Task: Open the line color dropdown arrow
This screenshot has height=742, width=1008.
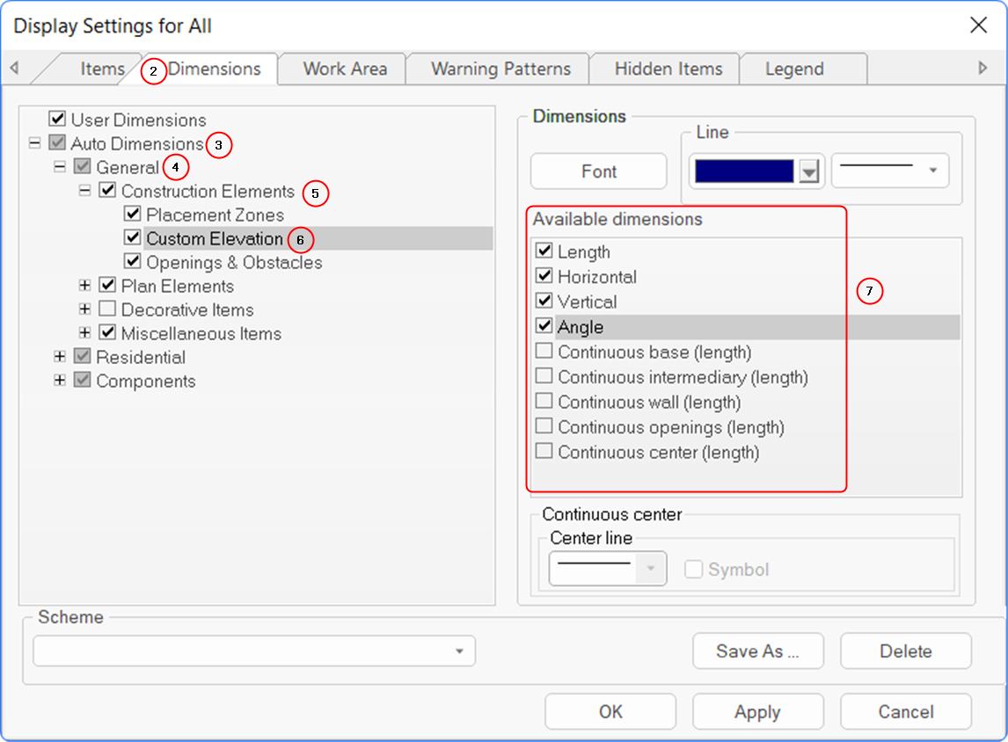Action: 809,171
